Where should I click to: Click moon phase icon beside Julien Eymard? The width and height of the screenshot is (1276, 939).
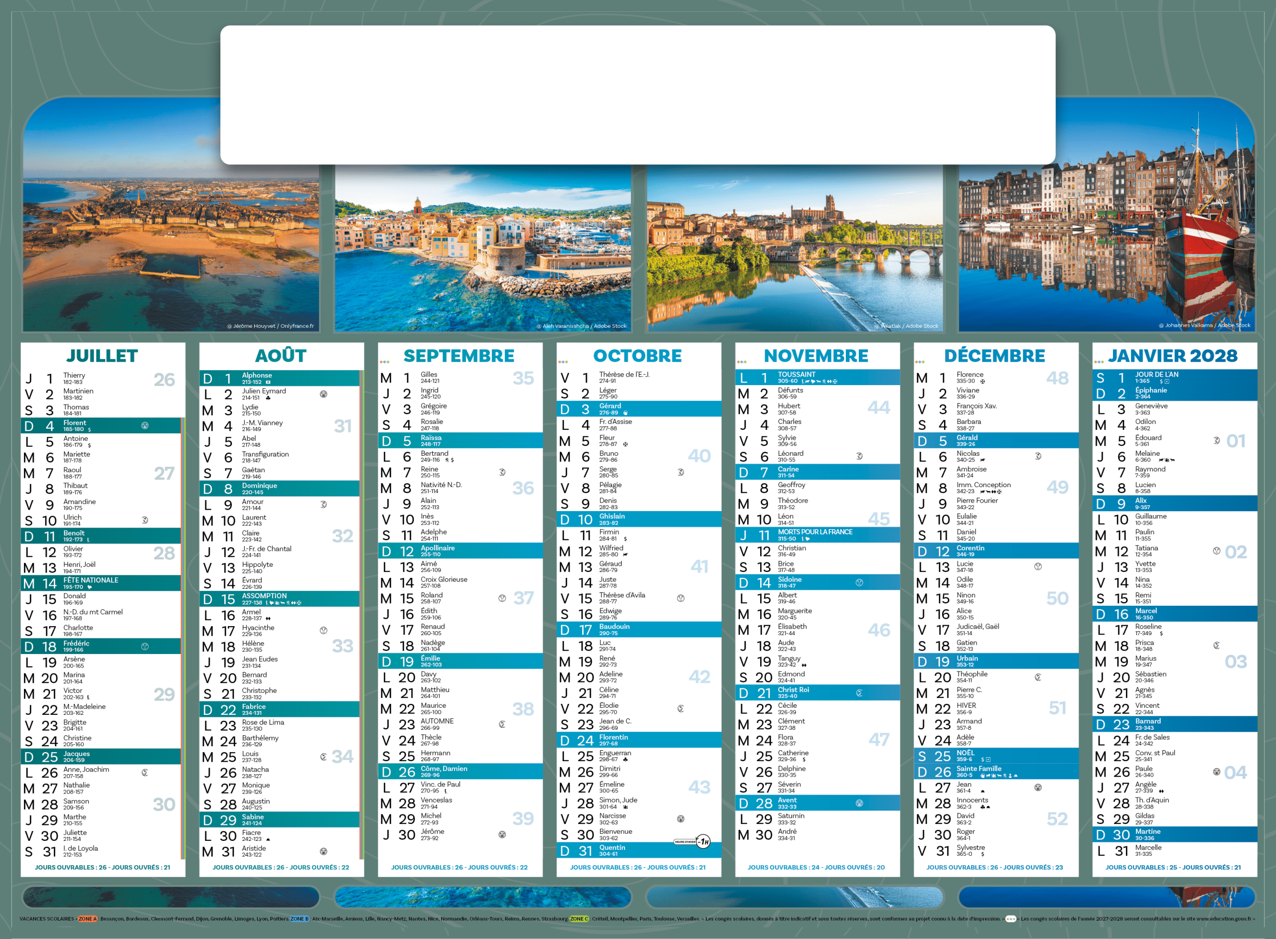click(x=323, y=394)
